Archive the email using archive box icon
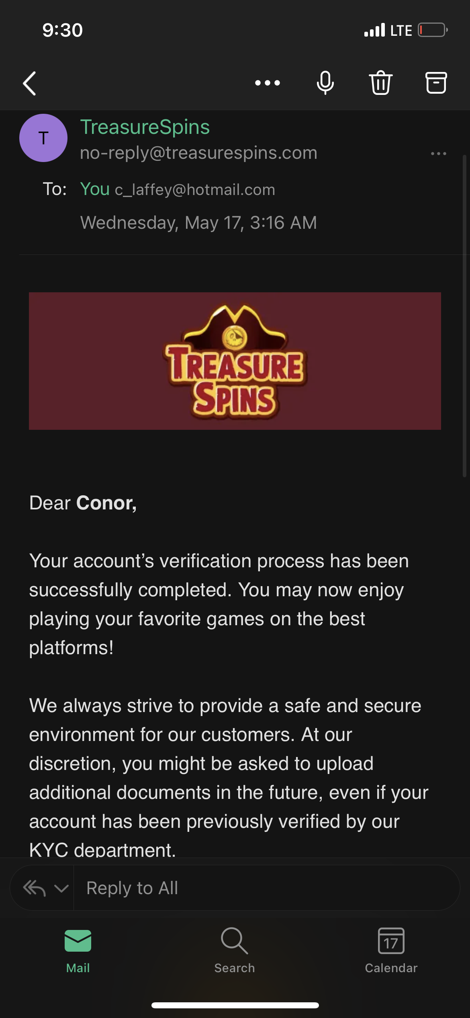The image size is (470, 1018). (436, 83)
